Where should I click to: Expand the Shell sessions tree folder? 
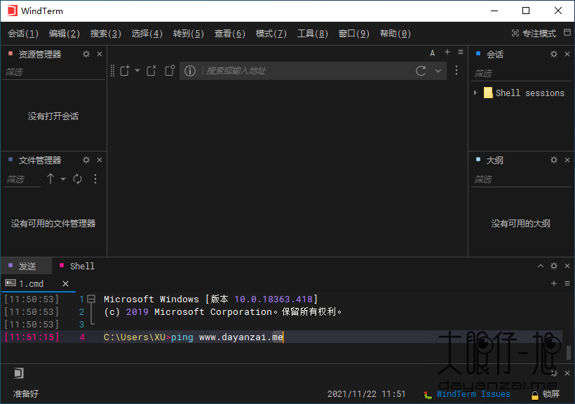tap(475, 93)
